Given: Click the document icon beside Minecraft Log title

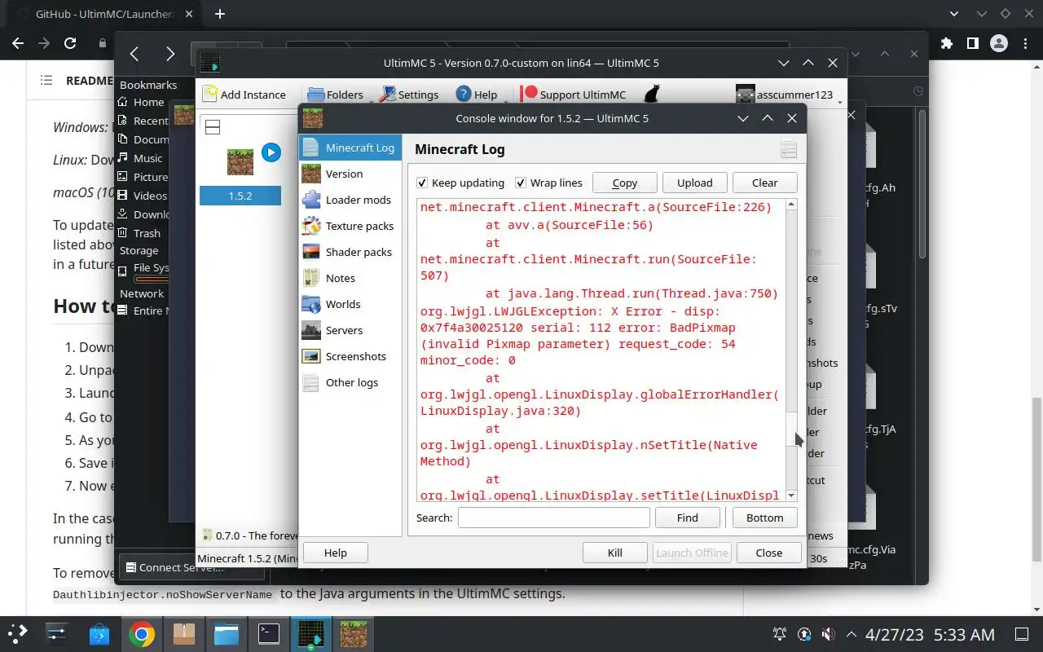Looking at the screenshot, I should 788,148.
